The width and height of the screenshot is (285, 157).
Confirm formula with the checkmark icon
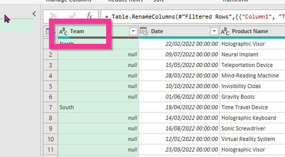point(72,16)
